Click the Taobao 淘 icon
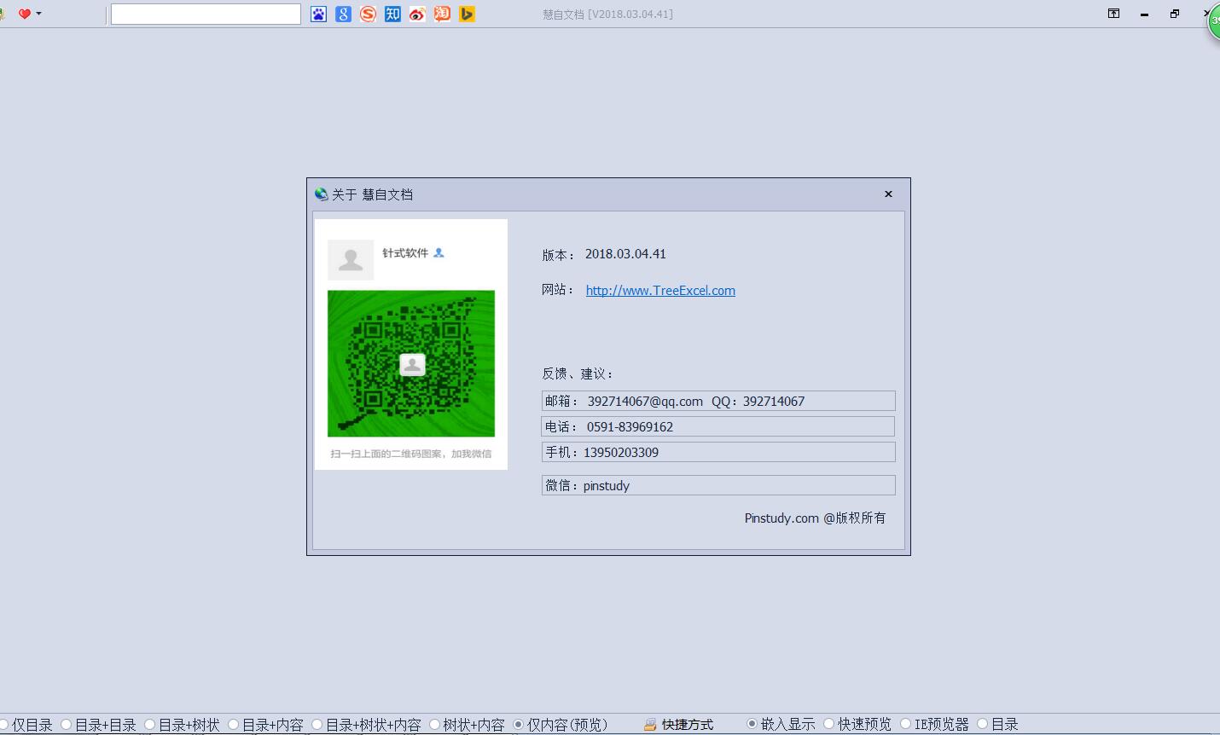The image size is (1220, 735). pos(442,14)
